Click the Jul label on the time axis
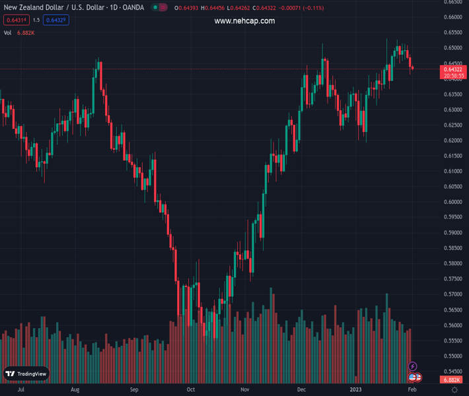Image resolution: width=469 pixels, height=396 pixels. (x=21, y=390)
